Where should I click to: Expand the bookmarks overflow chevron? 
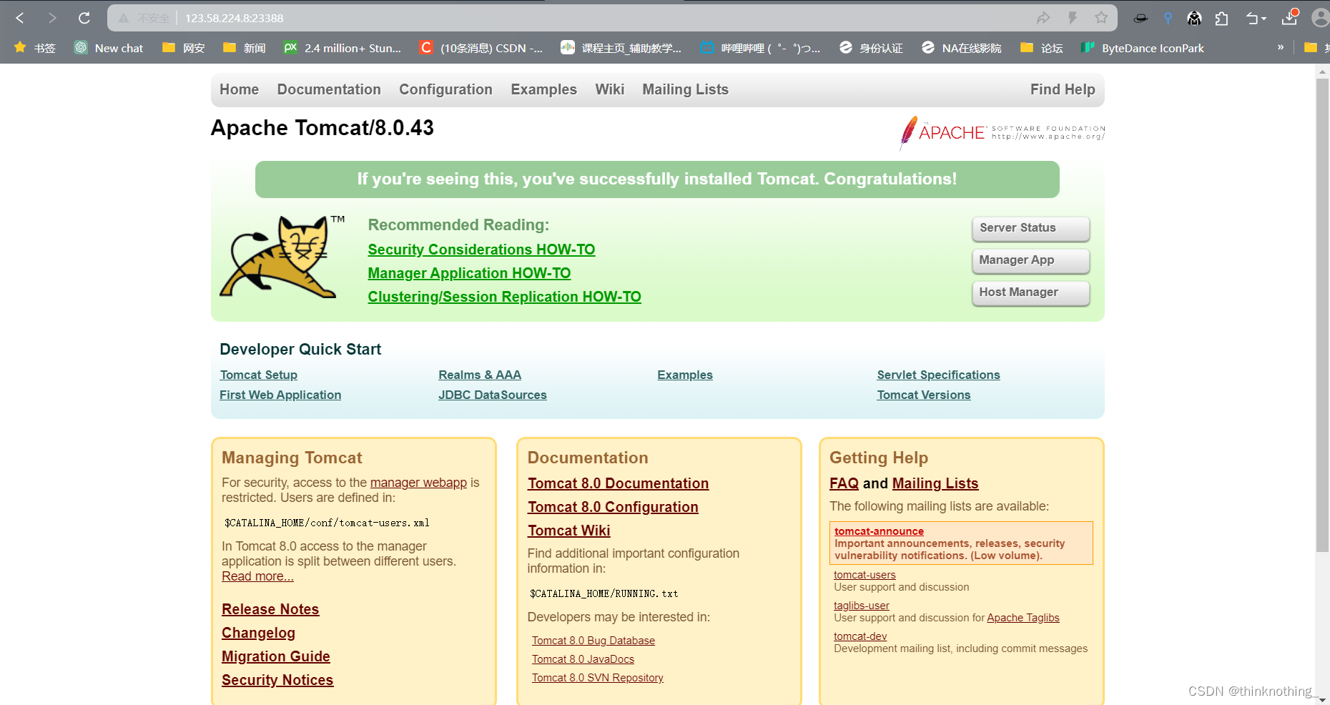pos(1281,48)
